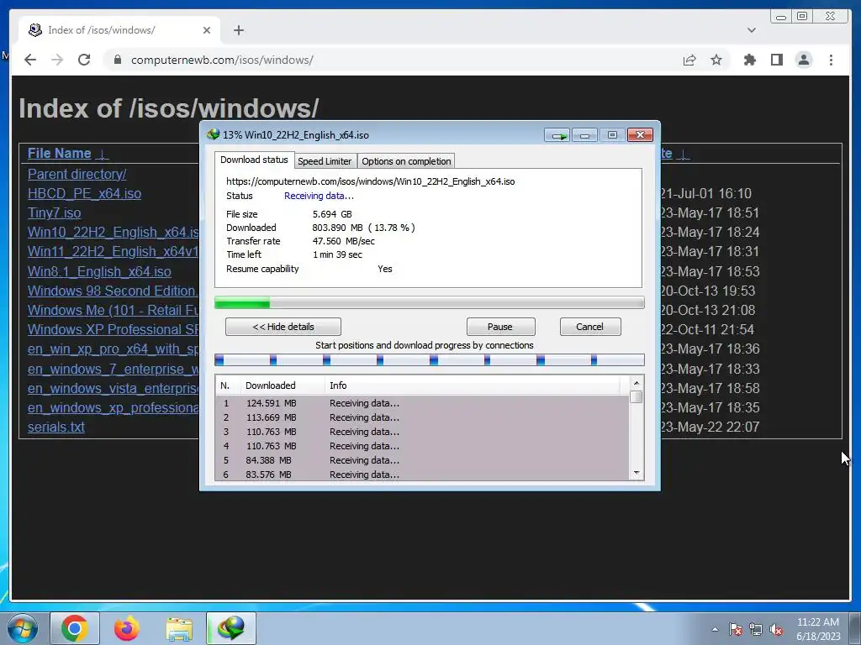Screen dimensions: 861x645
Task: Pause the download
Action: pos(500,327)
